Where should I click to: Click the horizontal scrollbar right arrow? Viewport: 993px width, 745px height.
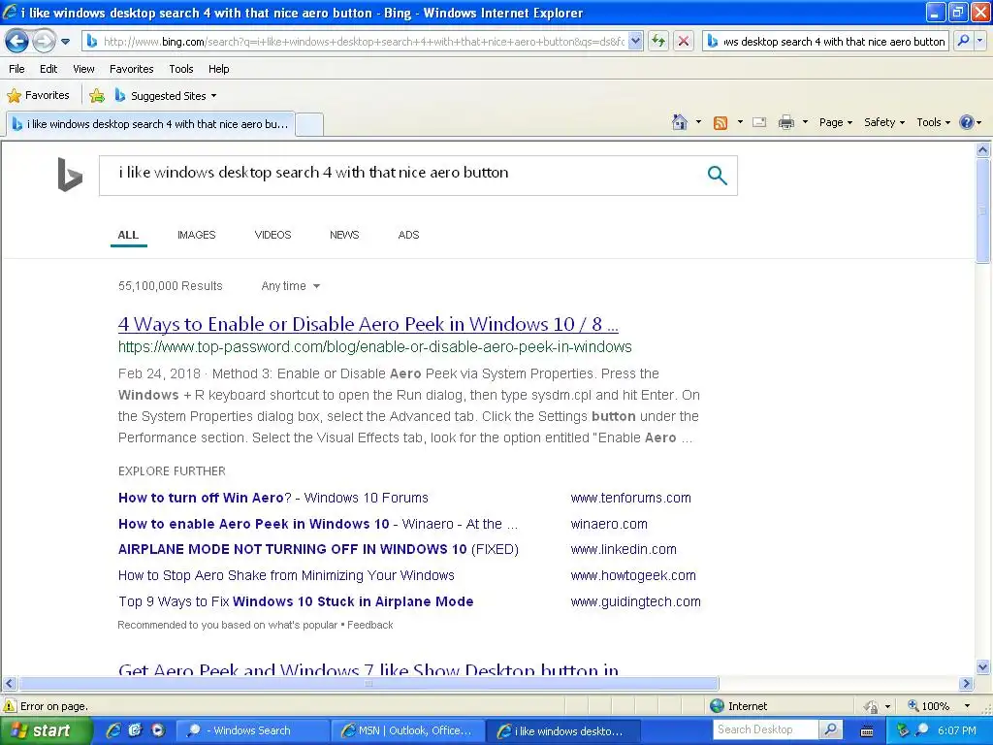967,684
